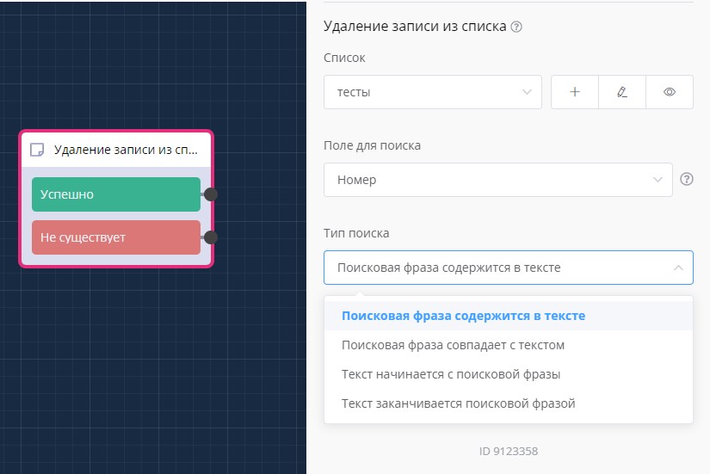Screen dimensions: 710x474
Task: Choose Текст заканчивается поисковой фразой
Action: point(458,403)
